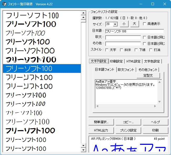
Task: Open the 欧文フォント sub-tab
Action: [x=126, y=70]
